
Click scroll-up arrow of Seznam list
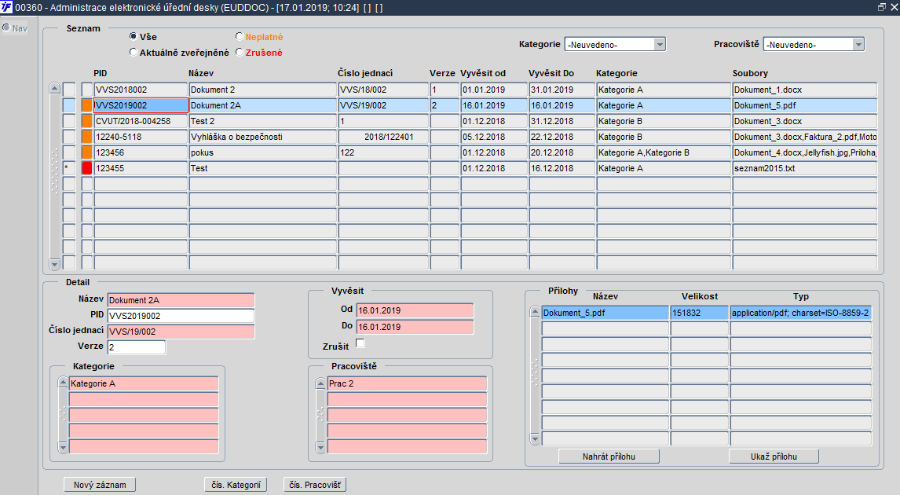pyautogui.click(x=54, y=89)
